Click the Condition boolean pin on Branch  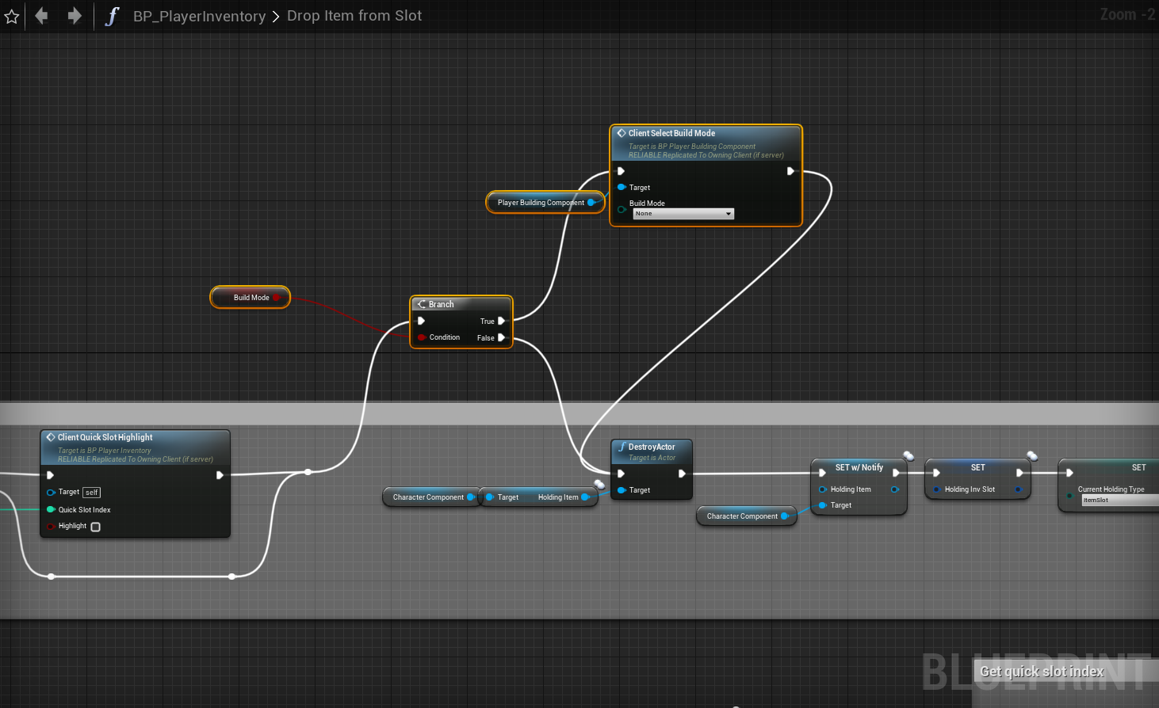(x=422, y=337)
